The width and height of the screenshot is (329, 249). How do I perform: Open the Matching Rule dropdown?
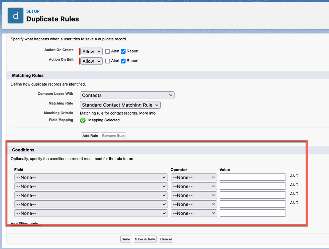click(120, 105)
